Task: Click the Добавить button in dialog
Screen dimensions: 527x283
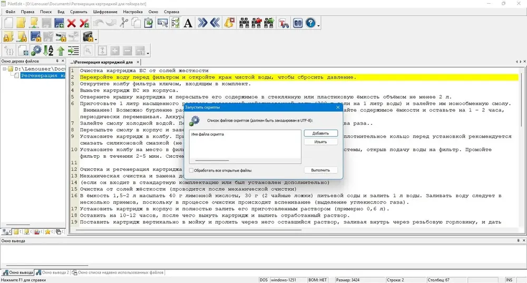Action: [320, 133]
